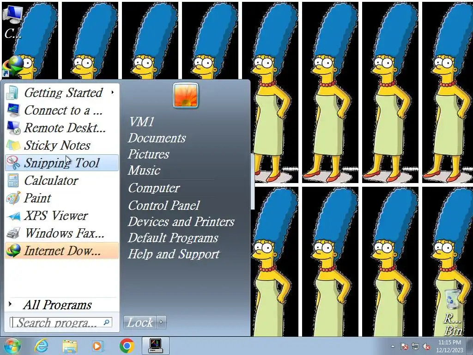This screenshot has height=355, width=473.
Task: Click the Windows Fax and Scan icon
Action: click(12, 233)
